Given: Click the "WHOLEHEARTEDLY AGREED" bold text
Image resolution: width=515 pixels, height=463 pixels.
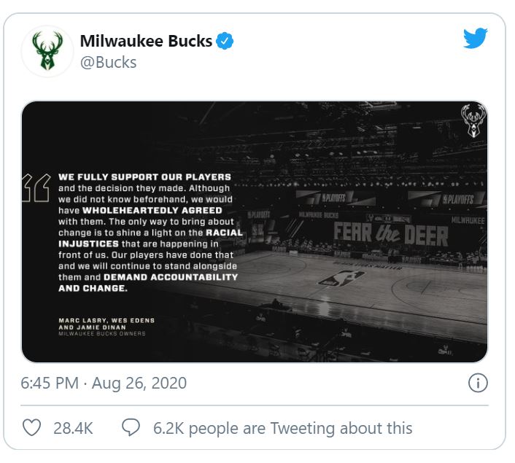Looking at the screenshot, I should click(152, 211).
